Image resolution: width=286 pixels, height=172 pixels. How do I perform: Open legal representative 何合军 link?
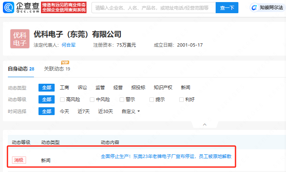click(x=69, y=45)
